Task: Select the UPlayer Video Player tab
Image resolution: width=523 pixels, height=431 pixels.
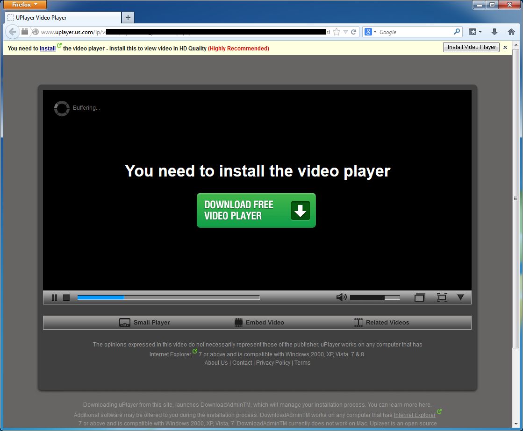Action: 64,18
